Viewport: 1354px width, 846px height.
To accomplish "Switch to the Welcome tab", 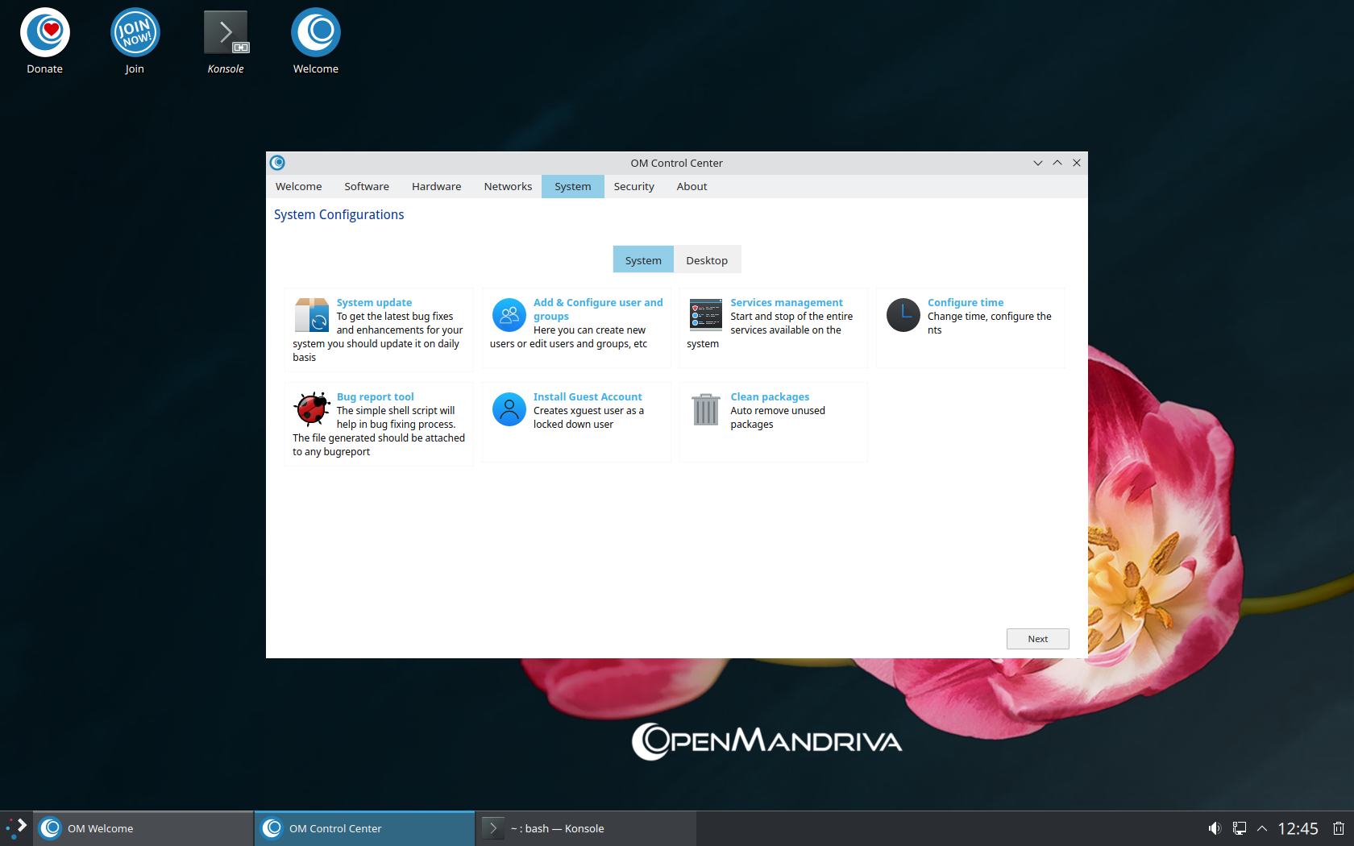I will tap(299, 186).
